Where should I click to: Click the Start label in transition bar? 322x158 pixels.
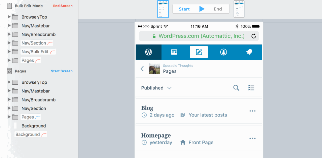(184, 9)
